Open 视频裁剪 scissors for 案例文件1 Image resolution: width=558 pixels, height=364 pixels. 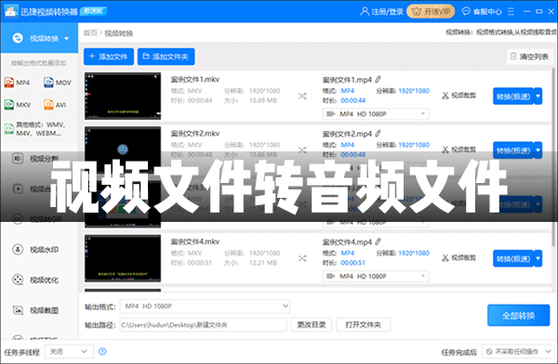pyautogui.click(x=458, y=96)
